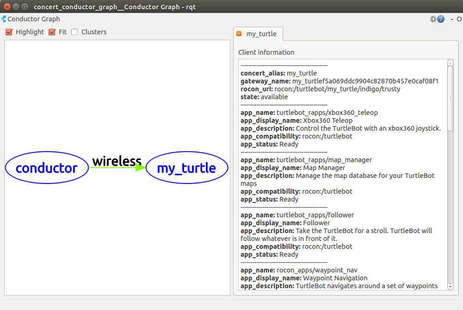The width and height of the screenshot is (463, 310).
Task: Click app_status: Ready under Map Manager
Action: click(x=269, y=199)
